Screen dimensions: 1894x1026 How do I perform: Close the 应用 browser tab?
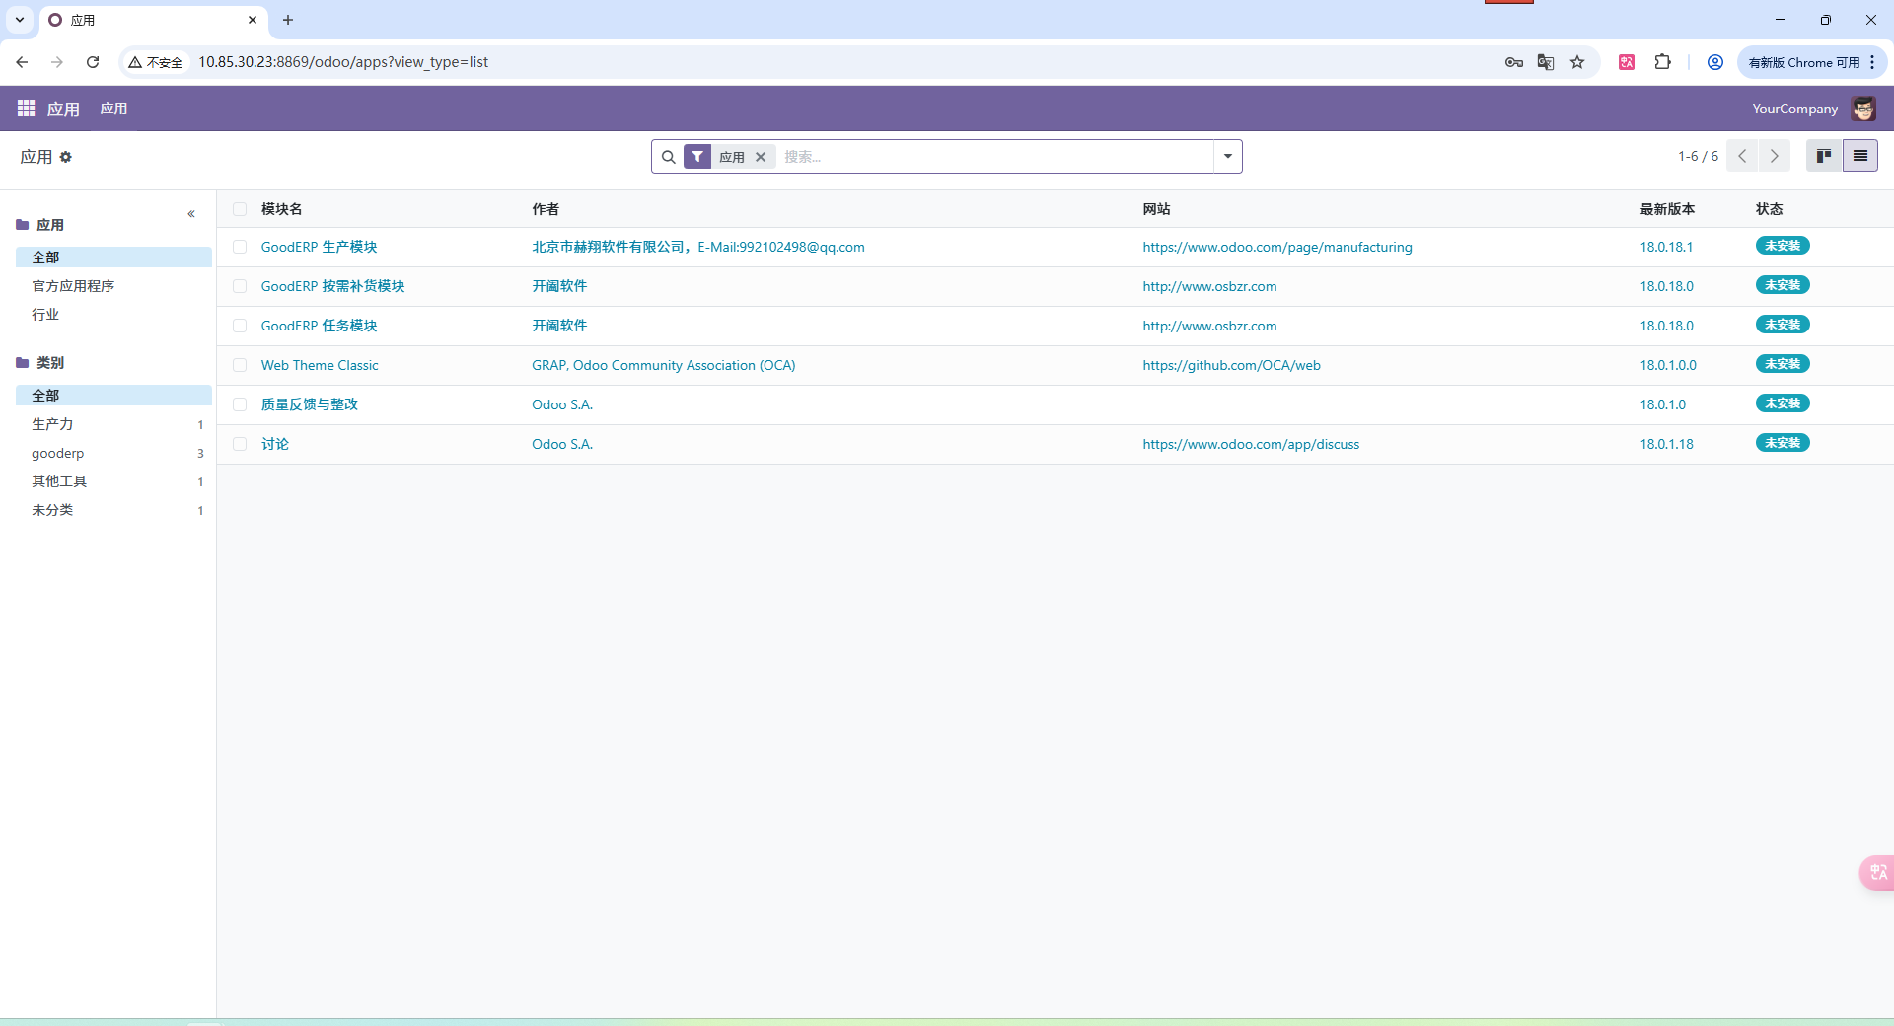pos(253,20)
